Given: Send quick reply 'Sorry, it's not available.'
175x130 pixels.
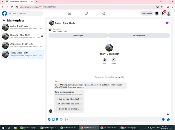Looking at the screenshot, I should click(x=69, y=109).
